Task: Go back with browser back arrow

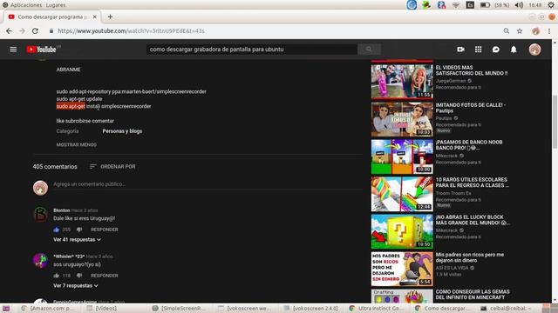Action: pos(9,31)
